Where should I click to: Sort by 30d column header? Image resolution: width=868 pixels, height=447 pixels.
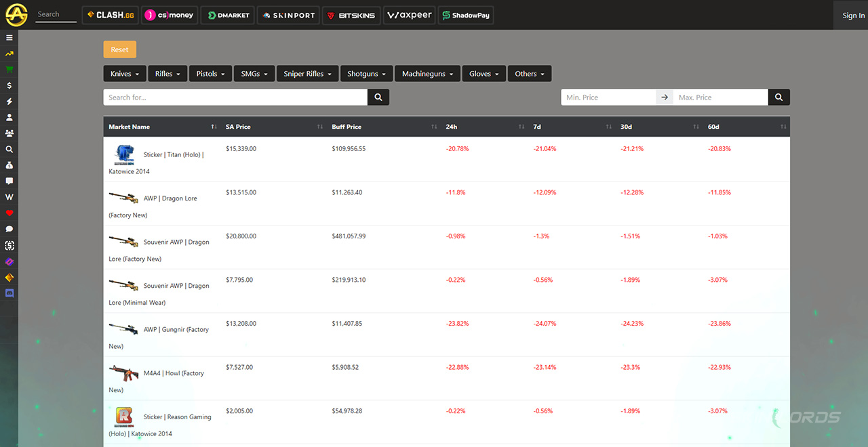click(658, 127)
